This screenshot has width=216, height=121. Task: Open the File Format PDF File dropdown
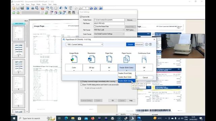point(109,30)
